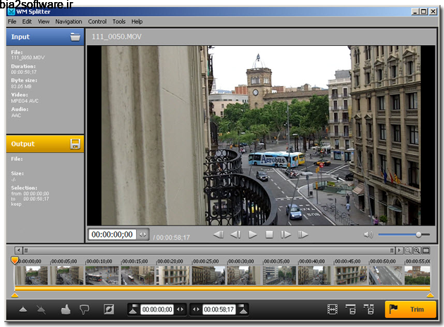444x327 pixels.
Task: Mute audio with the speaker icon
Action: pos(368,235)
